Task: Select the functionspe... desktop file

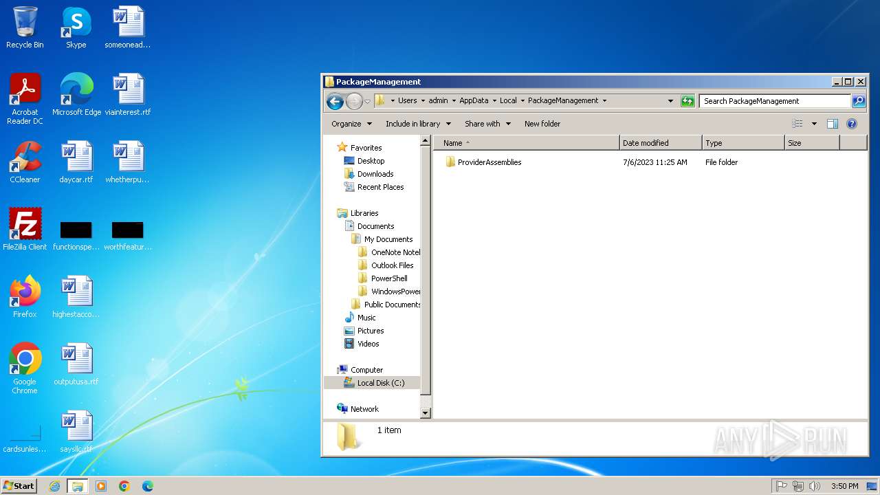Action: [x=76, y=234]
